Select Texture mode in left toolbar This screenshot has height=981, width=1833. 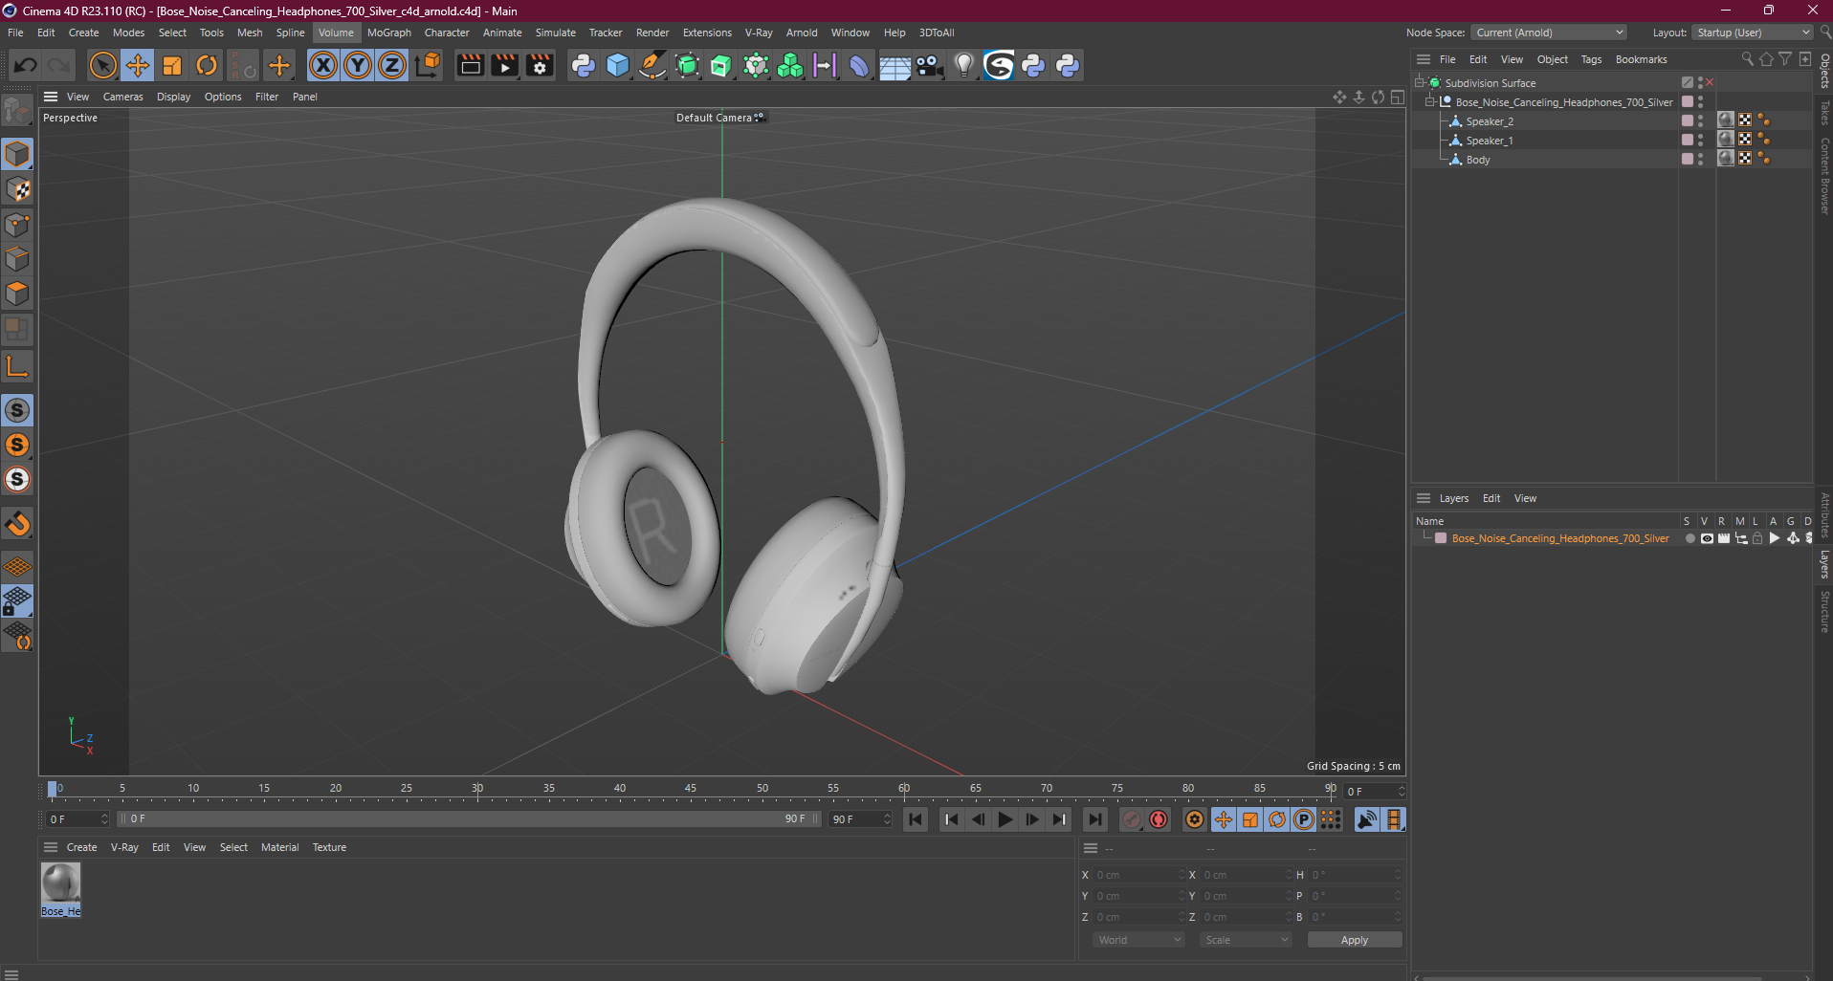[x=17, y=189]
